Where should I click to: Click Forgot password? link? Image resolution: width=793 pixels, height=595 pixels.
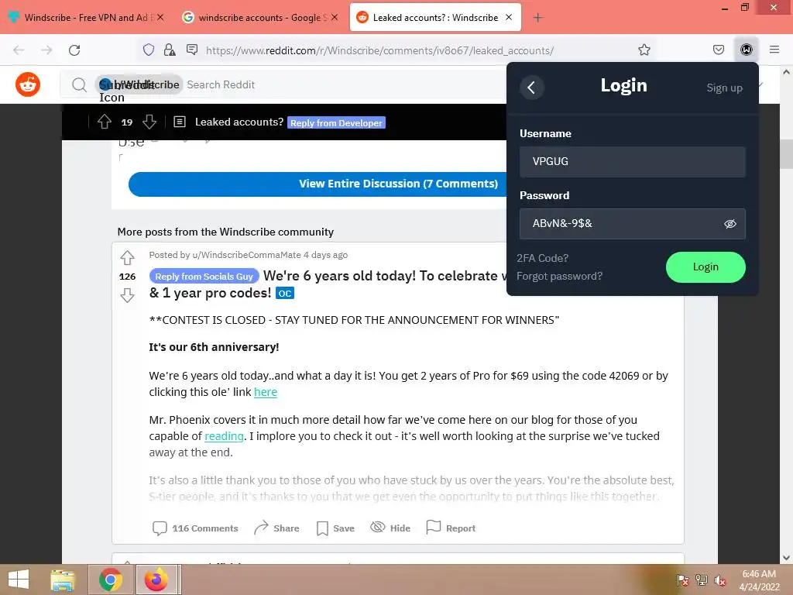pos(559,277)
